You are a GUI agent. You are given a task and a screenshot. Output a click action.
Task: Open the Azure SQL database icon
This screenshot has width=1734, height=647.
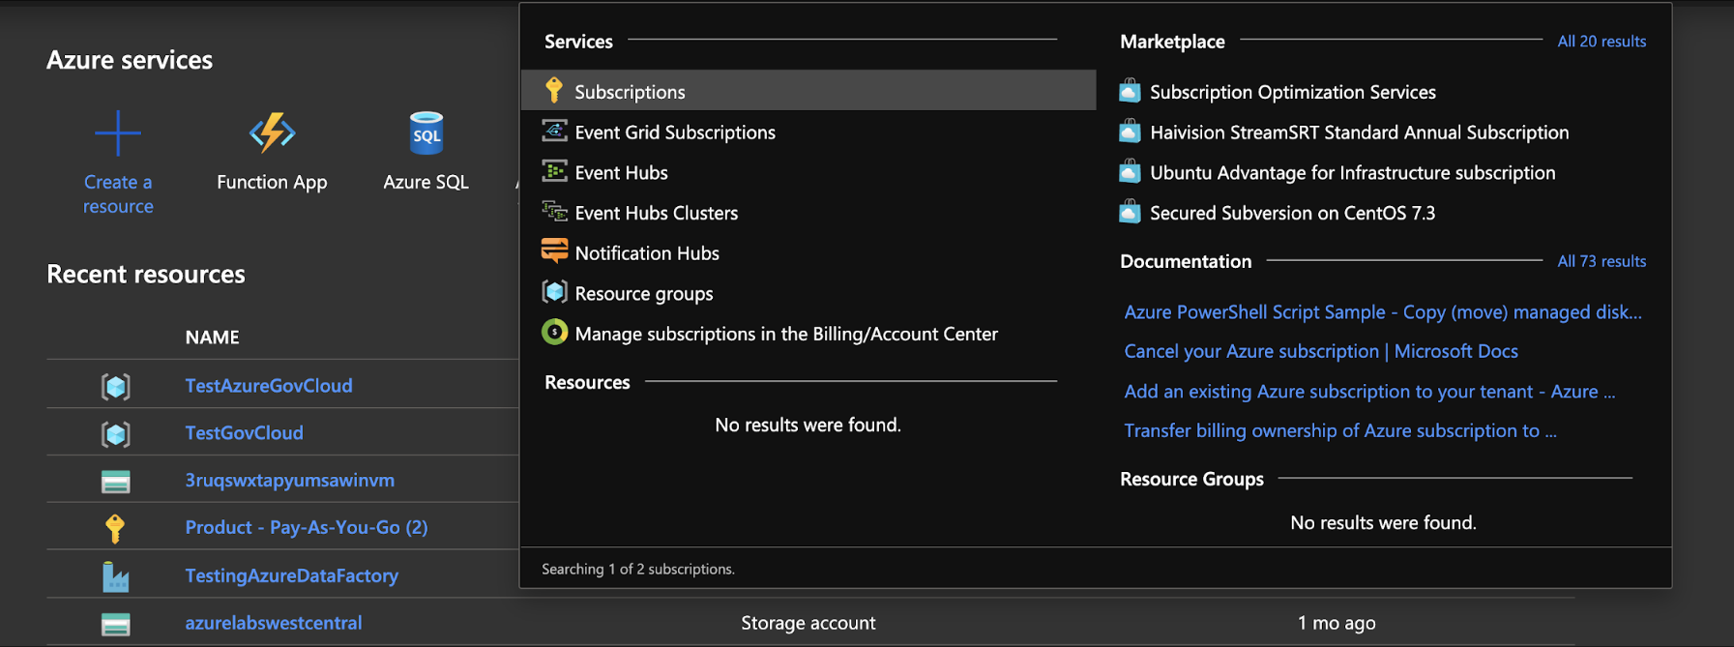426,133
